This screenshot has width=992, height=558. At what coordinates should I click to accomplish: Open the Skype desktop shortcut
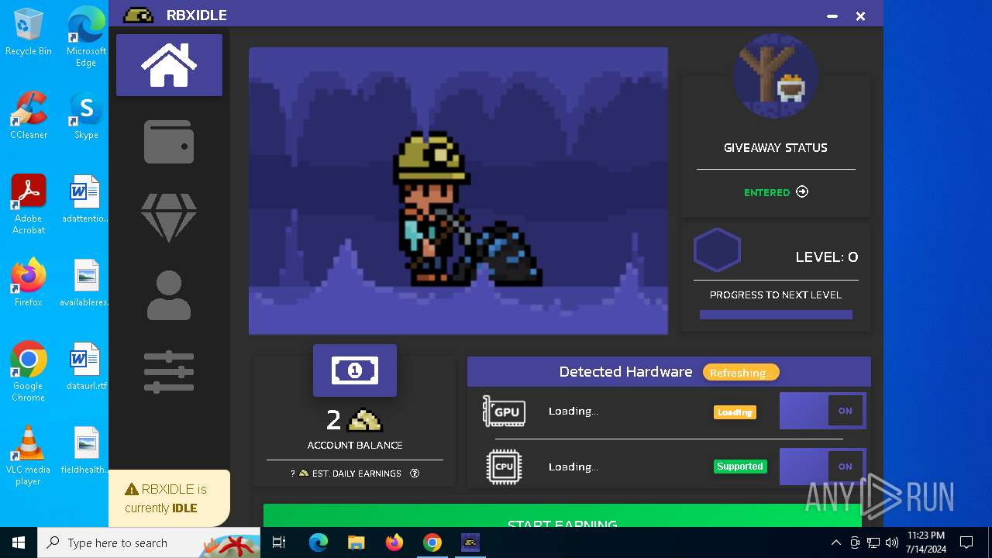click(86, 115)
